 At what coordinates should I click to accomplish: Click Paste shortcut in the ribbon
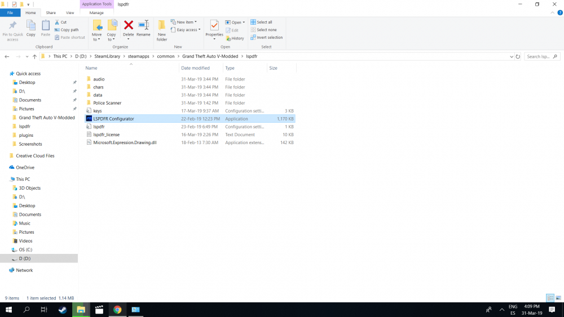(70, 37)
